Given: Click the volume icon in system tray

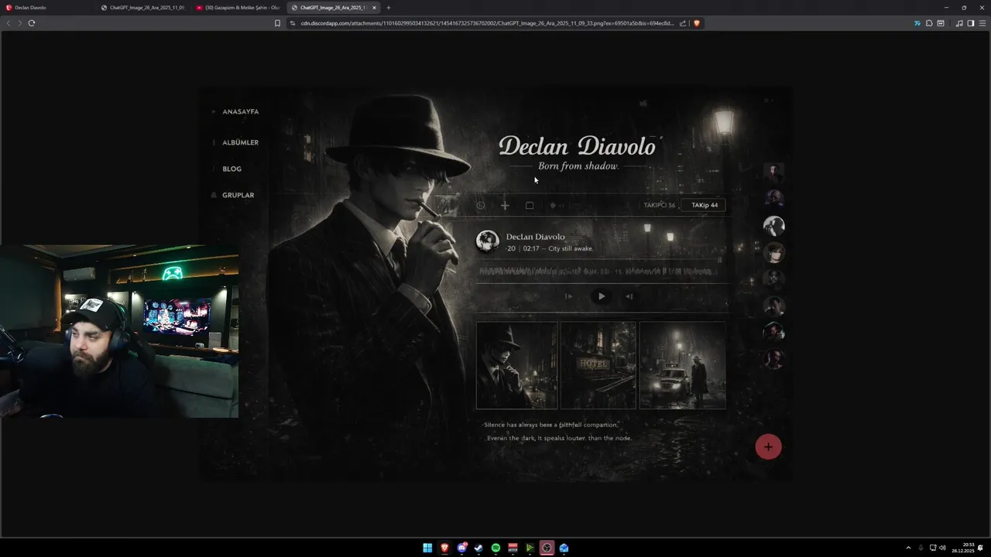Looking at the screenshot, I should [x=942, y=548].
